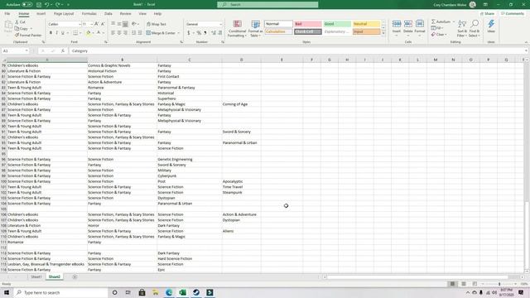The height and width of the screenshot is (298, 530).
Task: Apply the Good cell style
Action: pos(337,24)
